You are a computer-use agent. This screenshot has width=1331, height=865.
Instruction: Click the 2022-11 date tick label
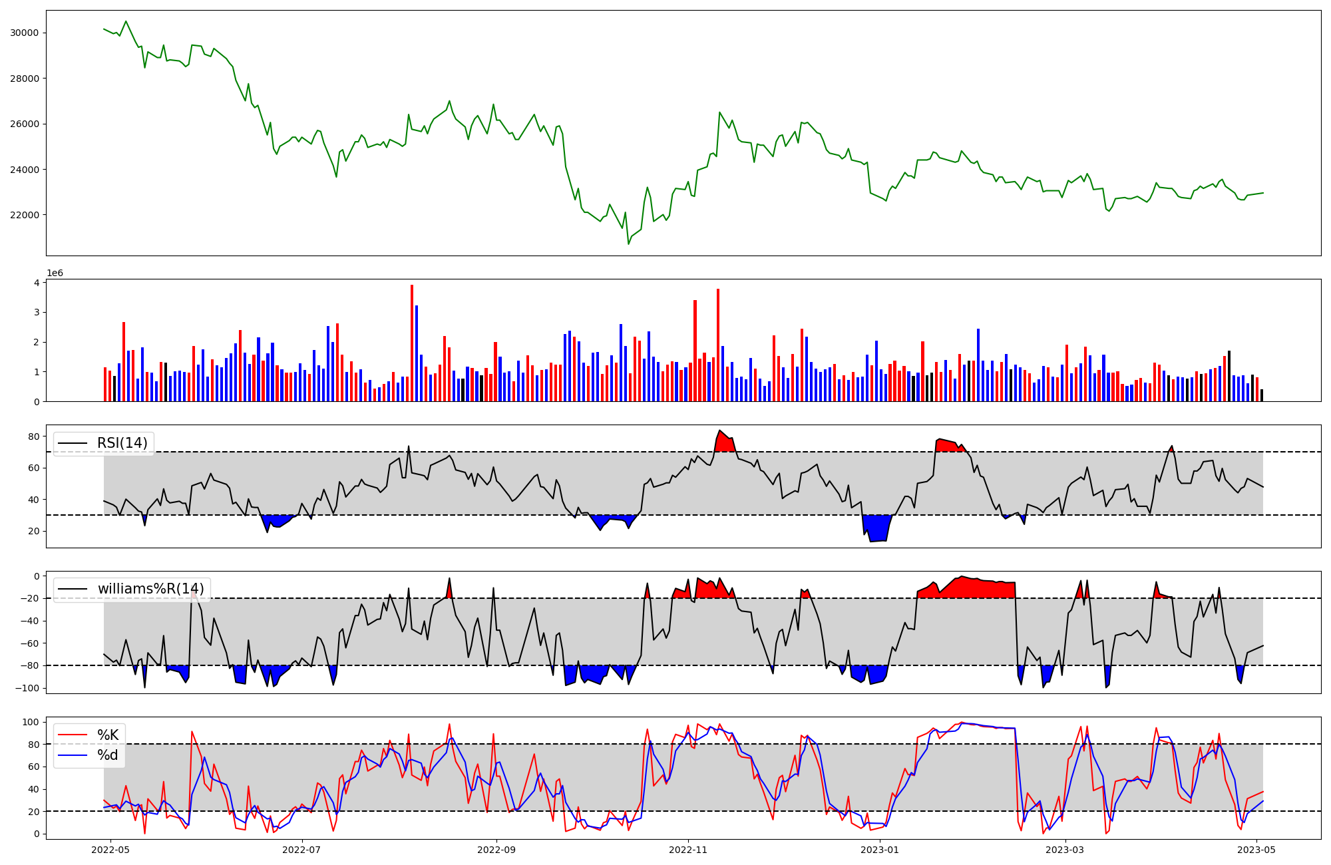pos(688,850)
